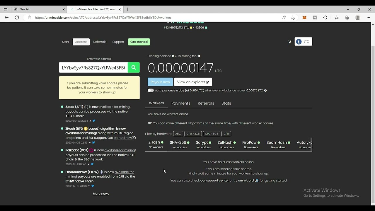Filter hardware by CPU

coord(226,134)
